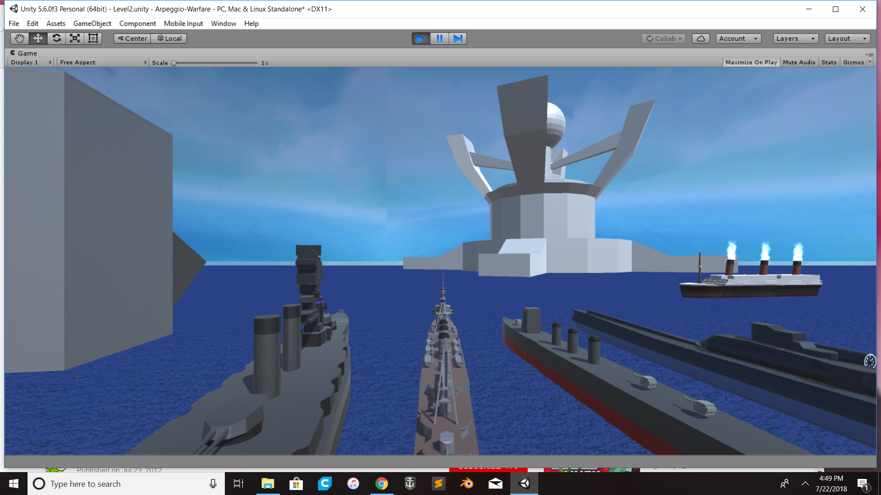Toggle the Stats overlay
This screenshot has height=495, width=881.
pos(829,62)
